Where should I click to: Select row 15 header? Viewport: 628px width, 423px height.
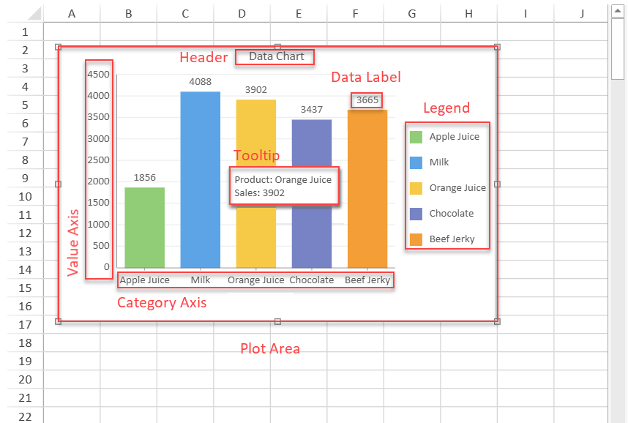pos(25,288)
